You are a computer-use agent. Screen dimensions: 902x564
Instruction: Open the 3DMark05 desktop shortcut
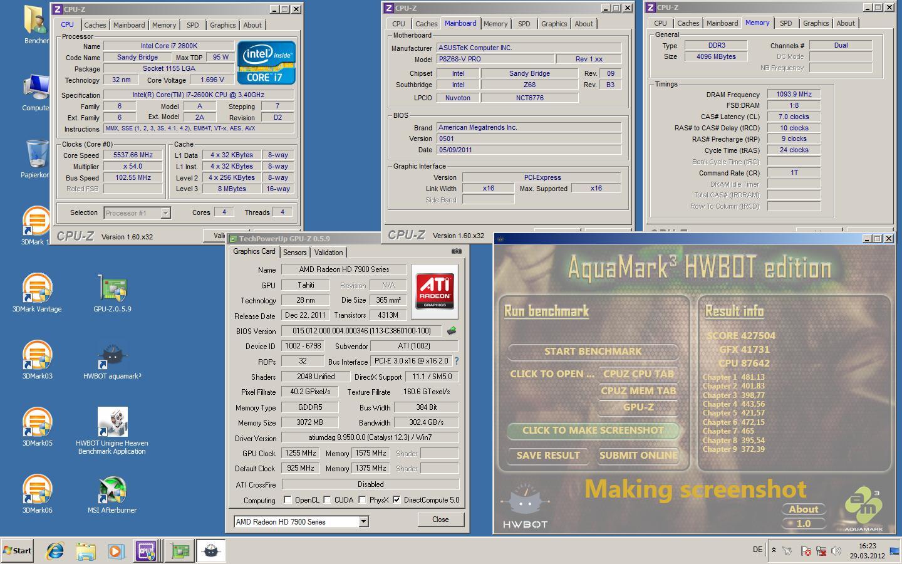[x=37, y=426]
